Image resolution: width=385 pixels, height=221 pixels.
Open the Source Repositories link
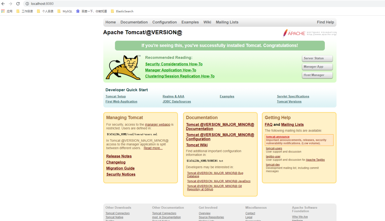tap(211, 217)
